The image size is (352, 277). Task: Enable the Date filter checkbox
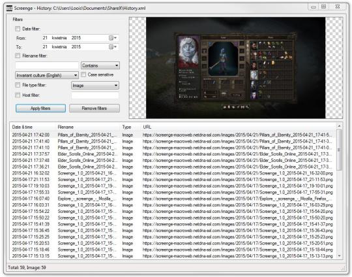pyautogui.click(x=18, y=29)
